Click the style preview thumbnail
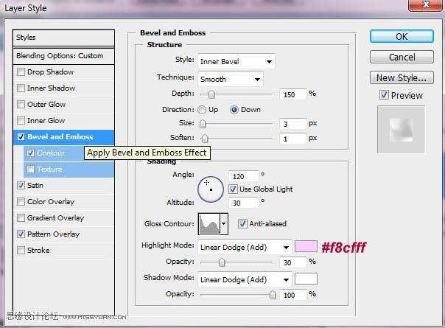 pos(401,130)
